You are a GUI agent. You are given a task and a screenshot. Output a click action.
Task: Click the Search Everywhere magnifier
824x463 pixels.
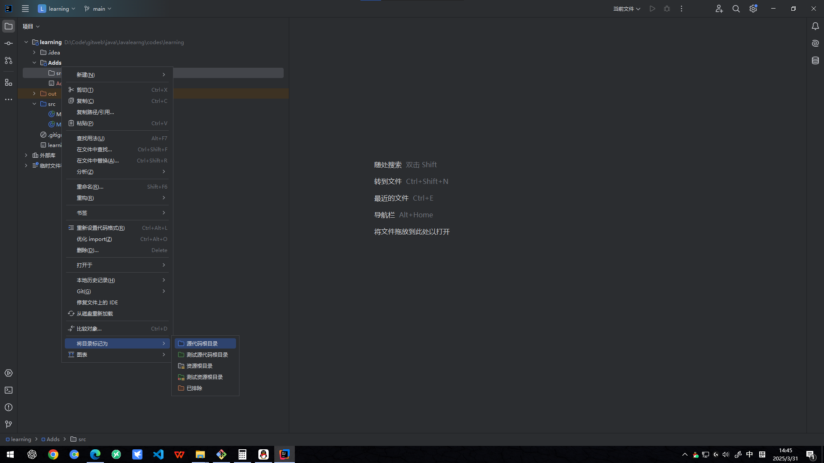tap(736, 9)
